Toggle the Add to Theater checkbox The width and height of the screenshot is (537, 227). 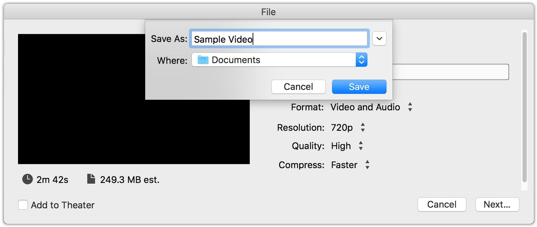pos(23,205)
